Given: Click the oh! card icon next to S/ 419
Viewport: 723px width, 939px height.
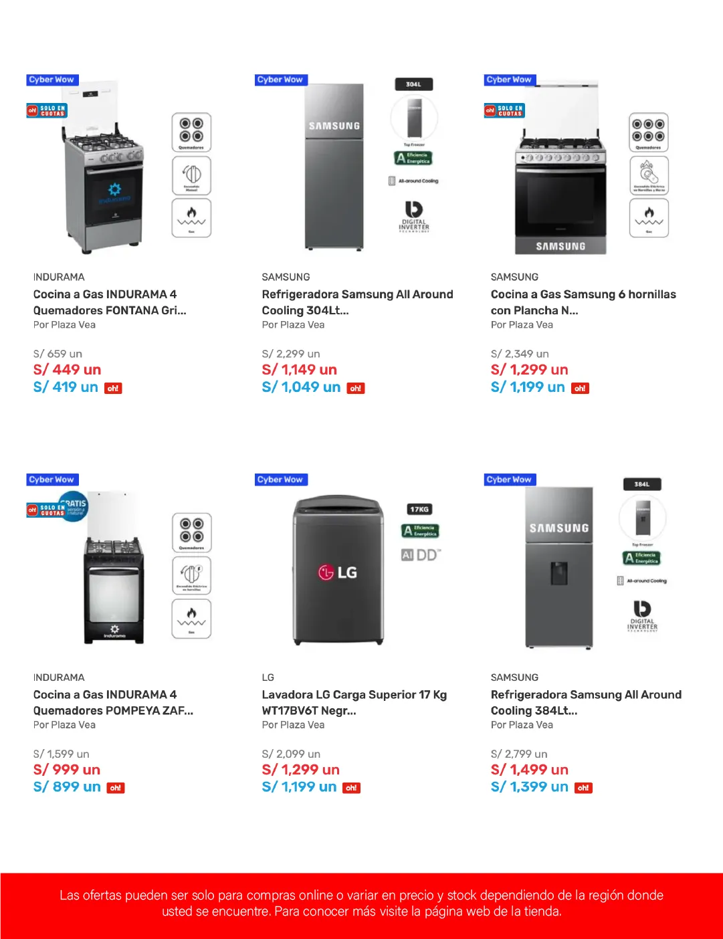Looking at the screenshot, I should 113,389.
